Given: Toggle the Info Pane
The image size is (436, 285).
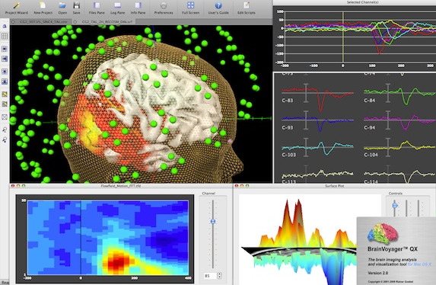Looking at the screenshot, I should point(138,8).
